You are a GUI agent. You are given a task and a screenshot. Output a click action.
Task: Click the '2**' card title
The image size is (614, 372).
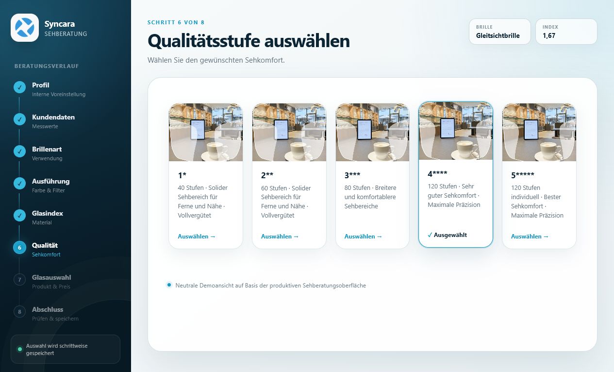tap(267, 175)
